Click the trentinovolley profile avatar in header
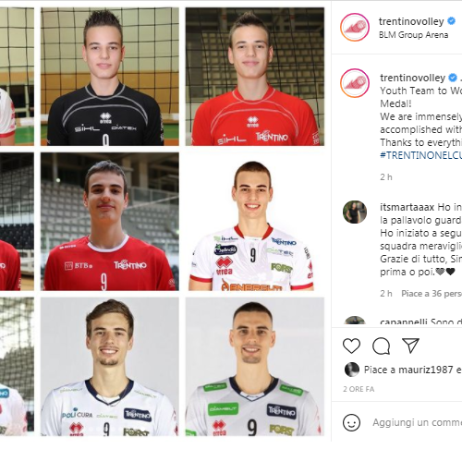The width and height of the screenshot is (462, 449). tap(355, 27)
